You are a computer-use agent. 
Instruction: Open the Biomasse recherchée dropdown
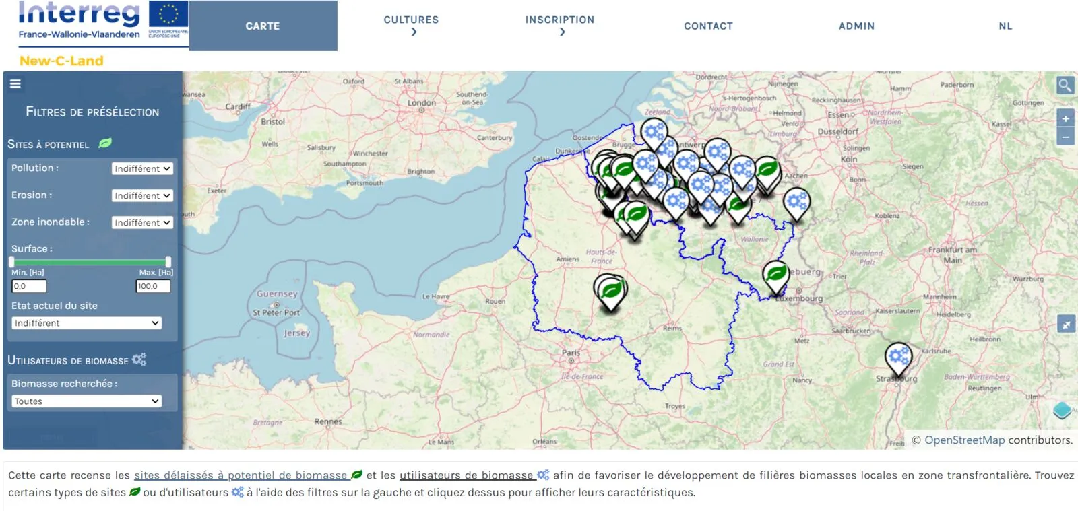pos(87,401)
